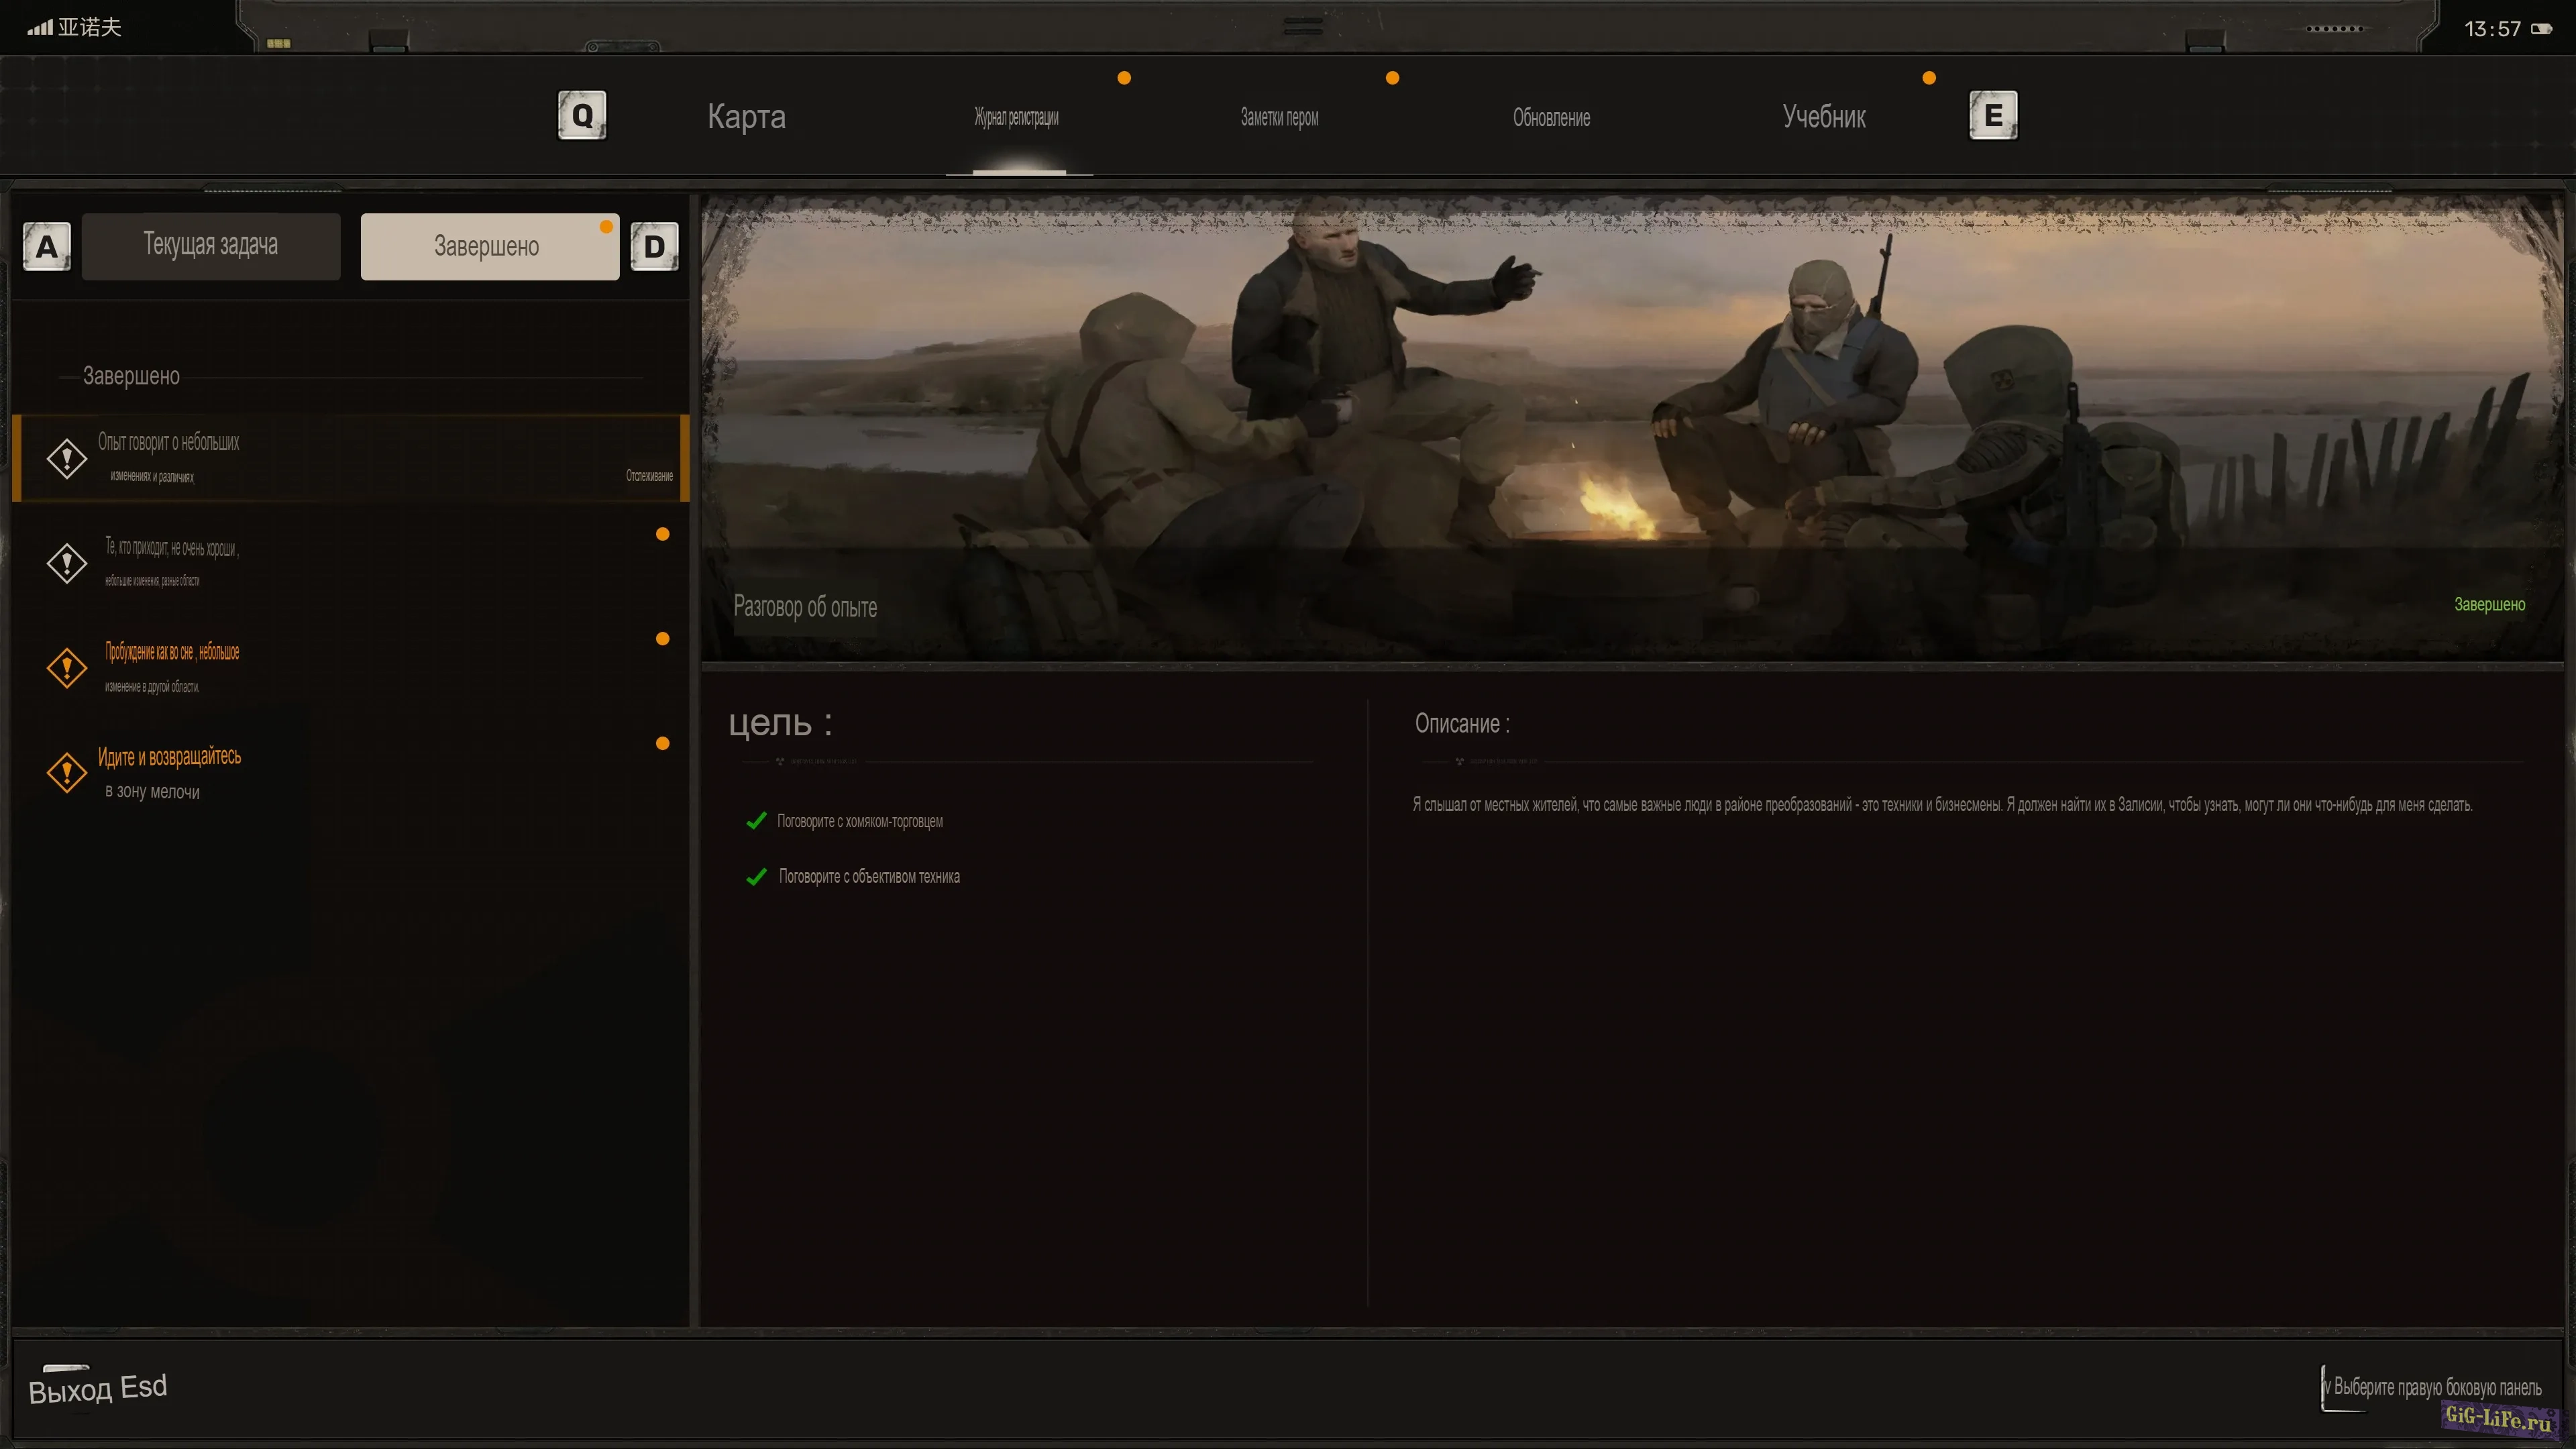The height and width of the screenshot is (1449, 2576).
Task: Click diamond icon of 'Те, кто приходит' quest
Action: [67, 563]
